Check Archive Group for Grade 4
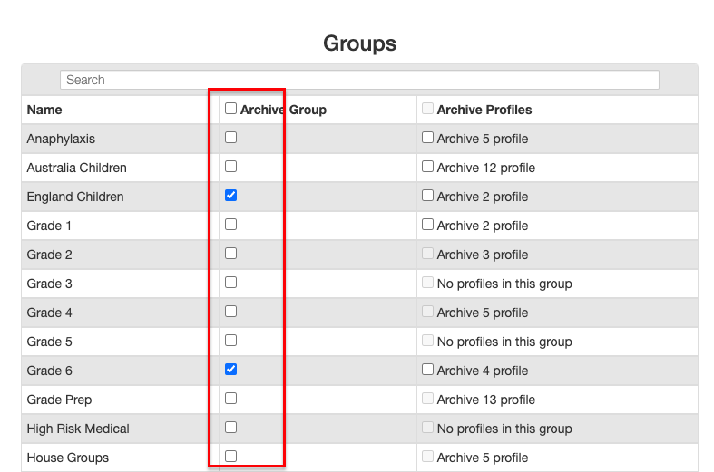714x472 pixels. click(x=231, y=312)
